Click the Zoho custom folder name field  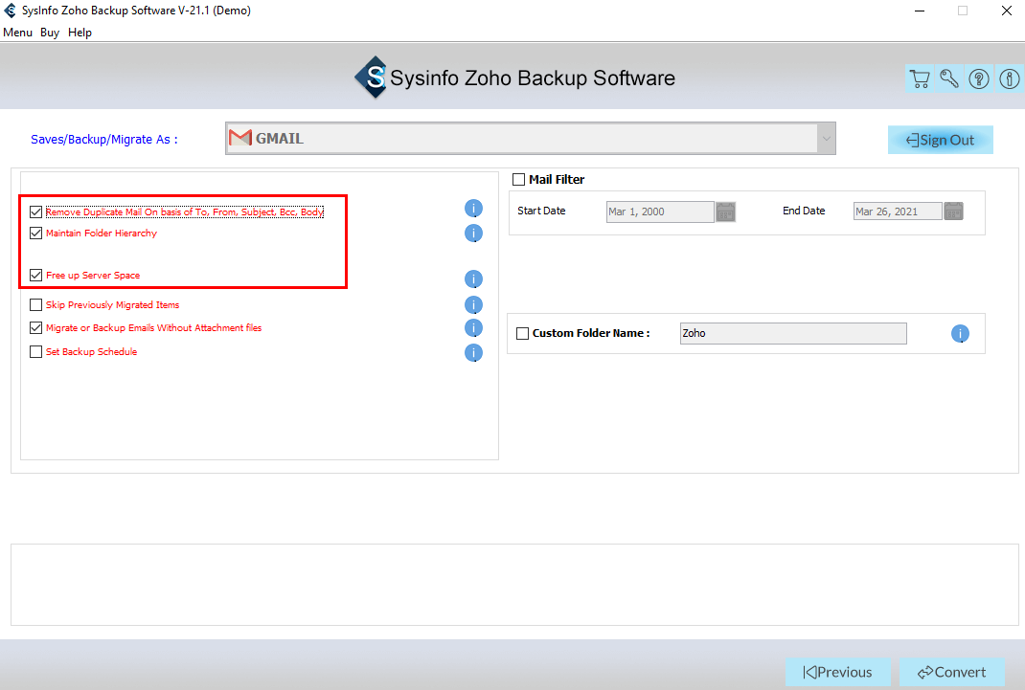793,334
